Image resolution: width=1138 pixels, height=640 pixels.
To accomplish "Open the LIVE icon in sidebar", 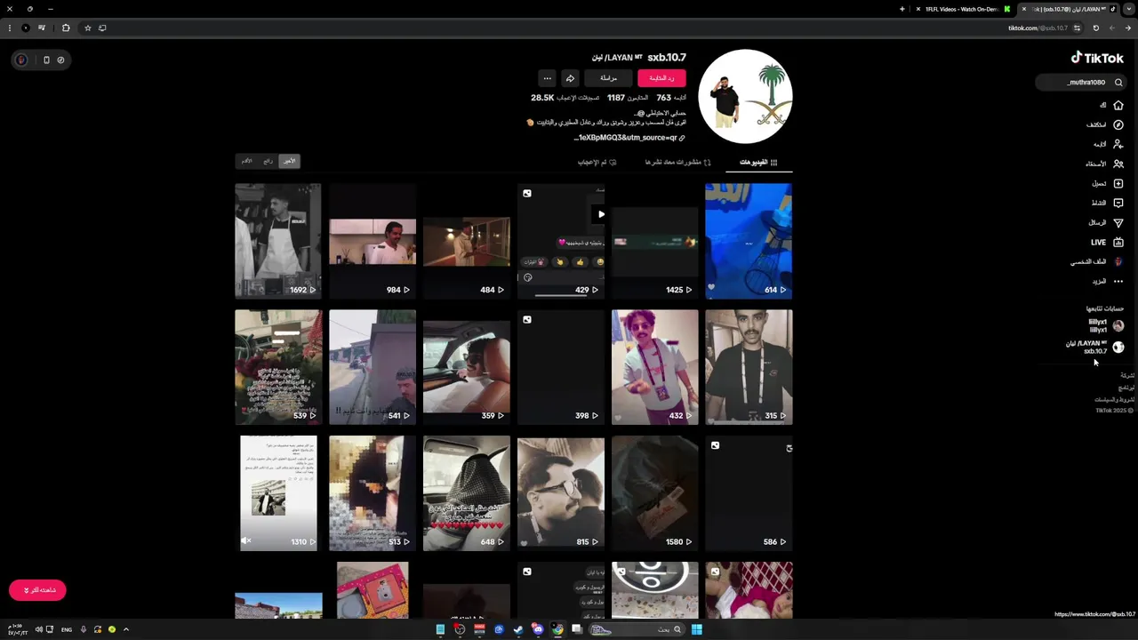I will pos(1118,242).
